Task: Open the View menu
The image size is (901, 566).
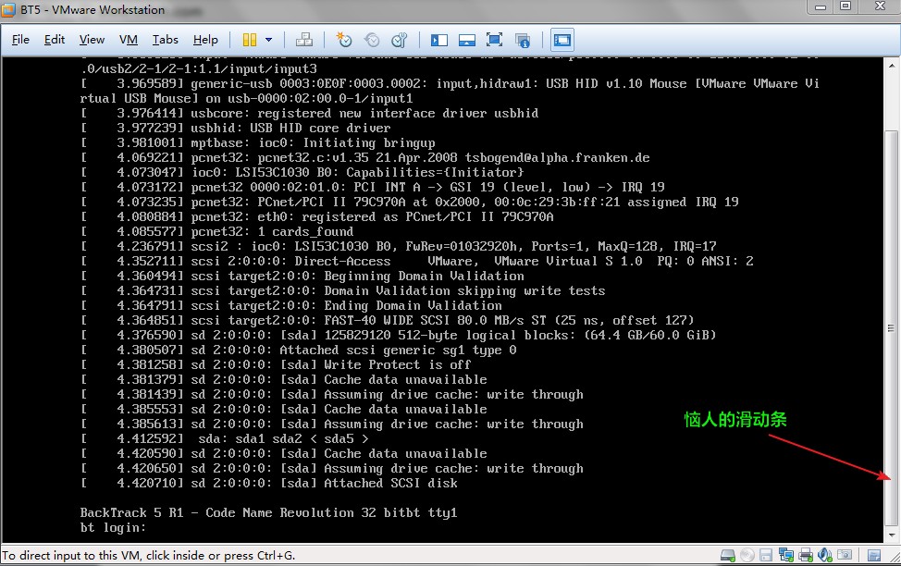Action: pos(92,40)
